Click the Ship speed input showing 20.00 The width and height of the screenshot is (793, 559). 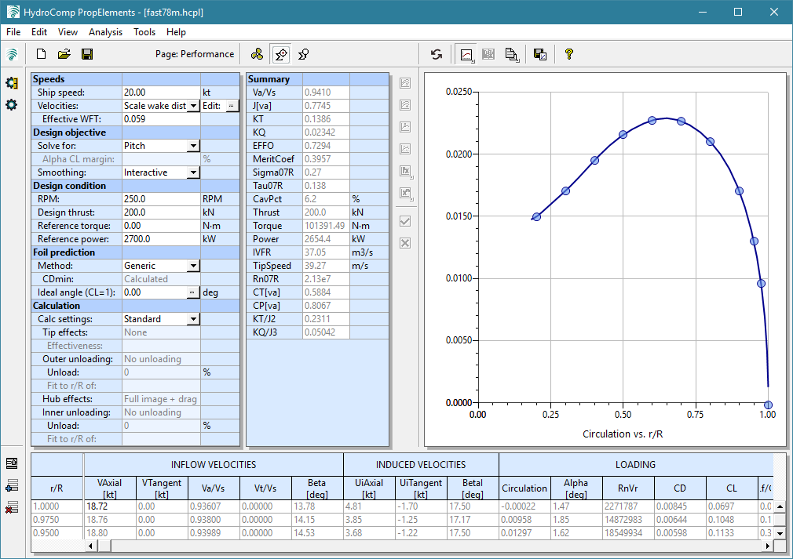click(161, 93)
